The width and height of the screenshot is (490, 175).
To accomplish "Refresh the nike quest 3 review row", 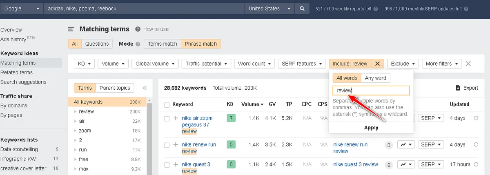I will 476,164.
